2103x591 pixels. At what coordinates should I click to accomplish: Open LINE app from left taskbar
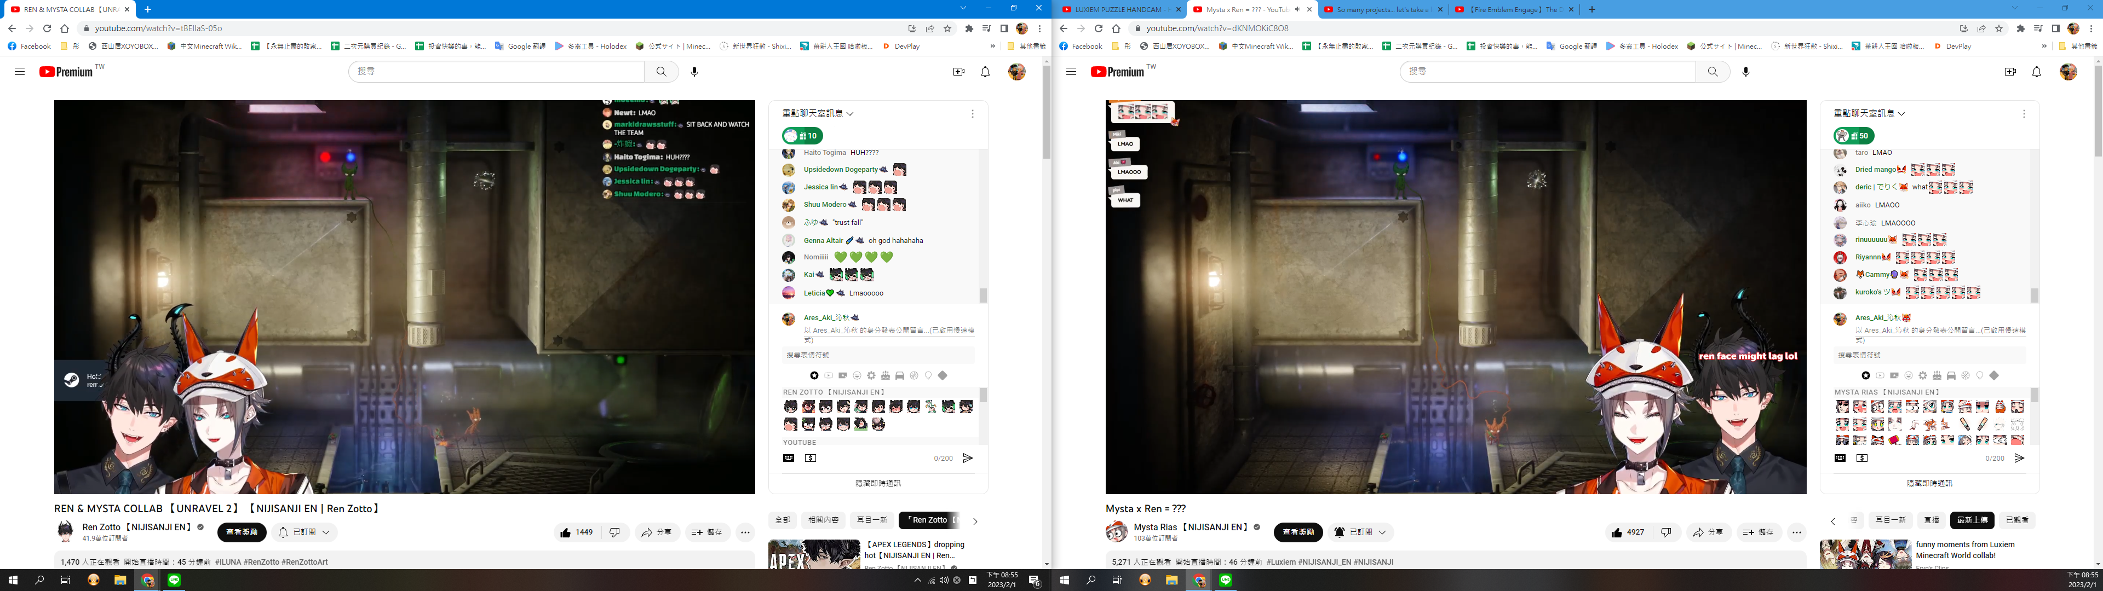click(175, 581)
